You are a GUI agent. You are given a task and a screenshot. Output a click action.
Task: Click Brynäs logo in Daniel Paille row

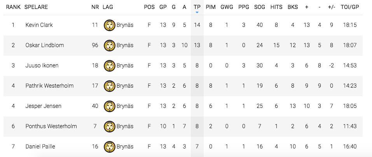(x=110, y=146)
